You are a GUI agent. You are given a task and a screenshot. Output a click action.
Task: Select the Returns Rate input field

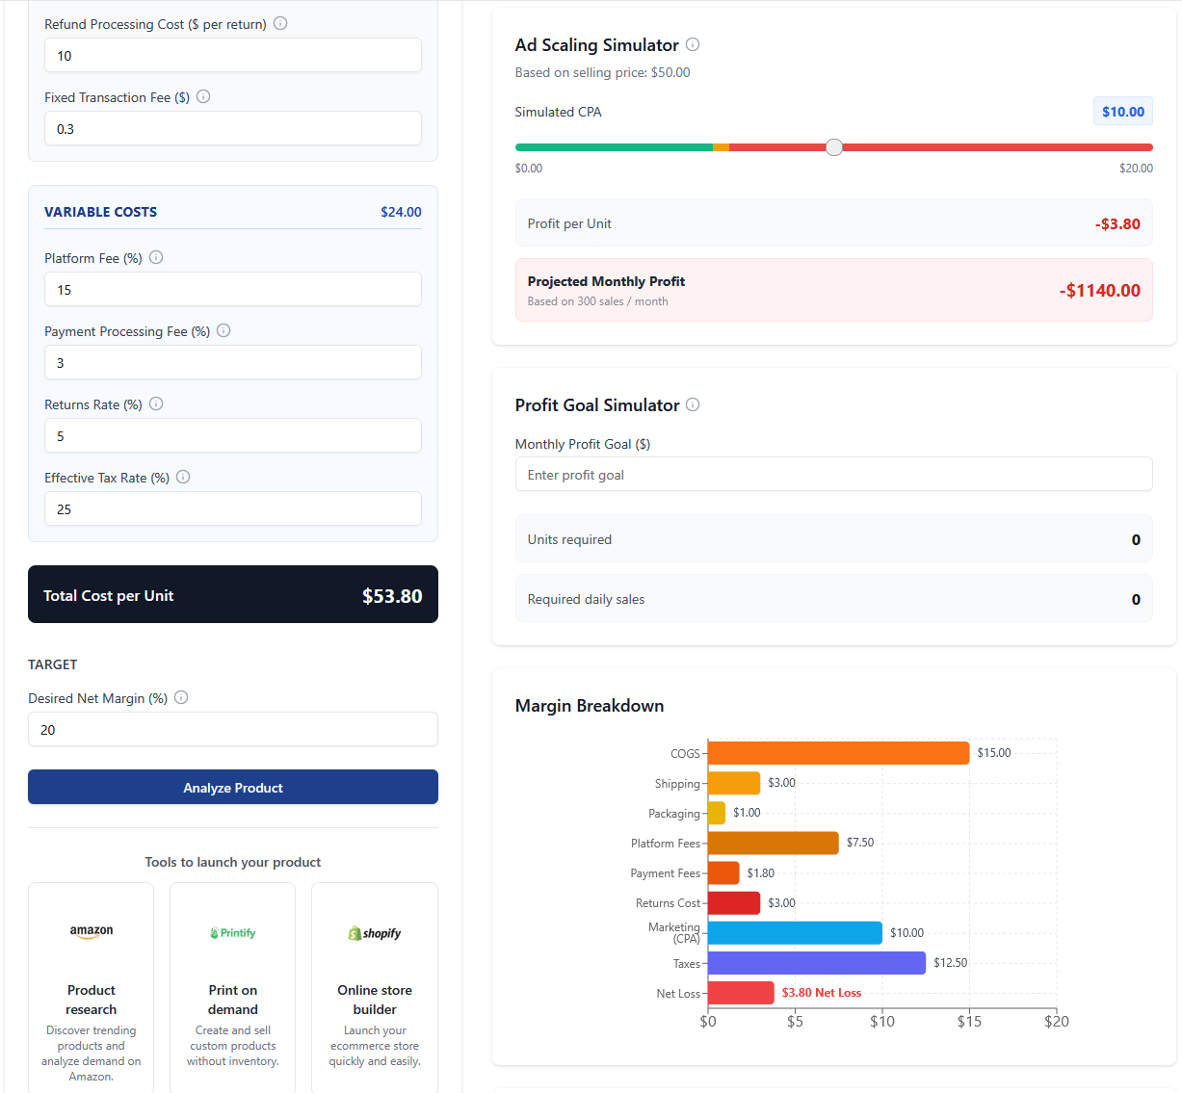click(232, 435)
